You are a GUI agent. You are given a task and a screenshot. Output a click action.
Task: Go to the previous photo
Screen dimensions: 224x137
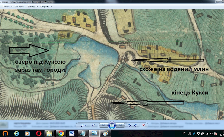pos(103,125)
